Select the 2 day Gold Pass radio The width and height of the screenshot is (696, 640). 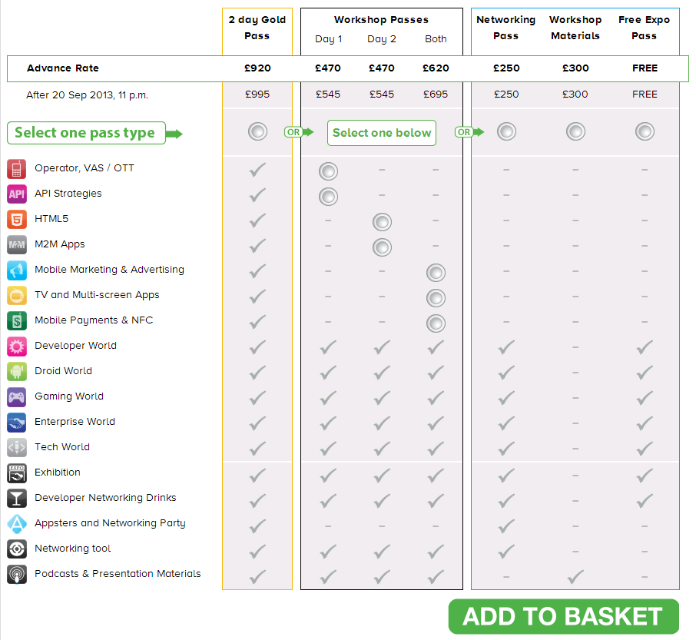pos(257,132)
